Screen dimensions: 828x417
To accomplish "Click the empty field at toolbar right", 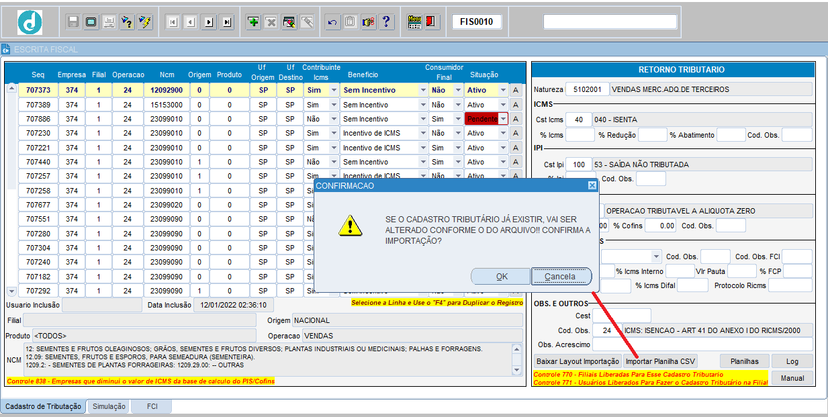I will pyautogui.click(x=610, y=22).
